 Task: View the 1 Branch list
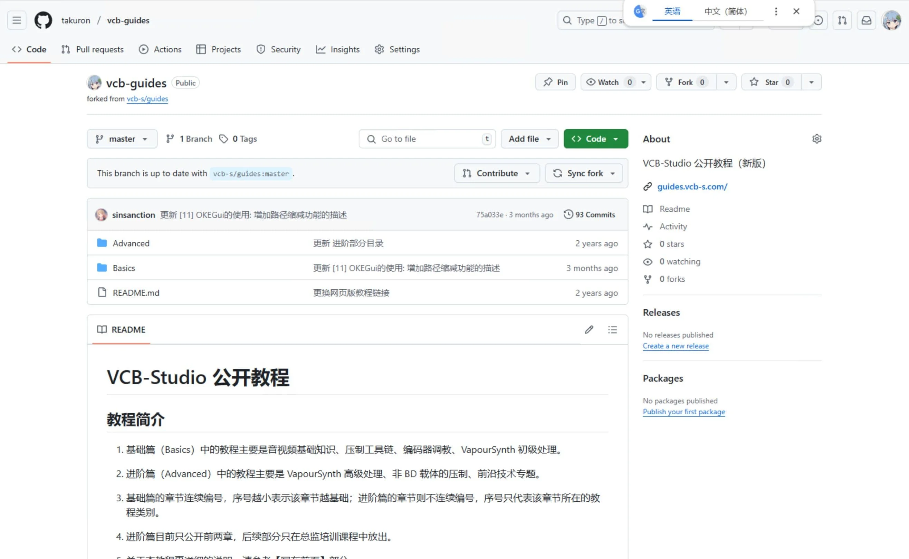[x=189, y=139]
